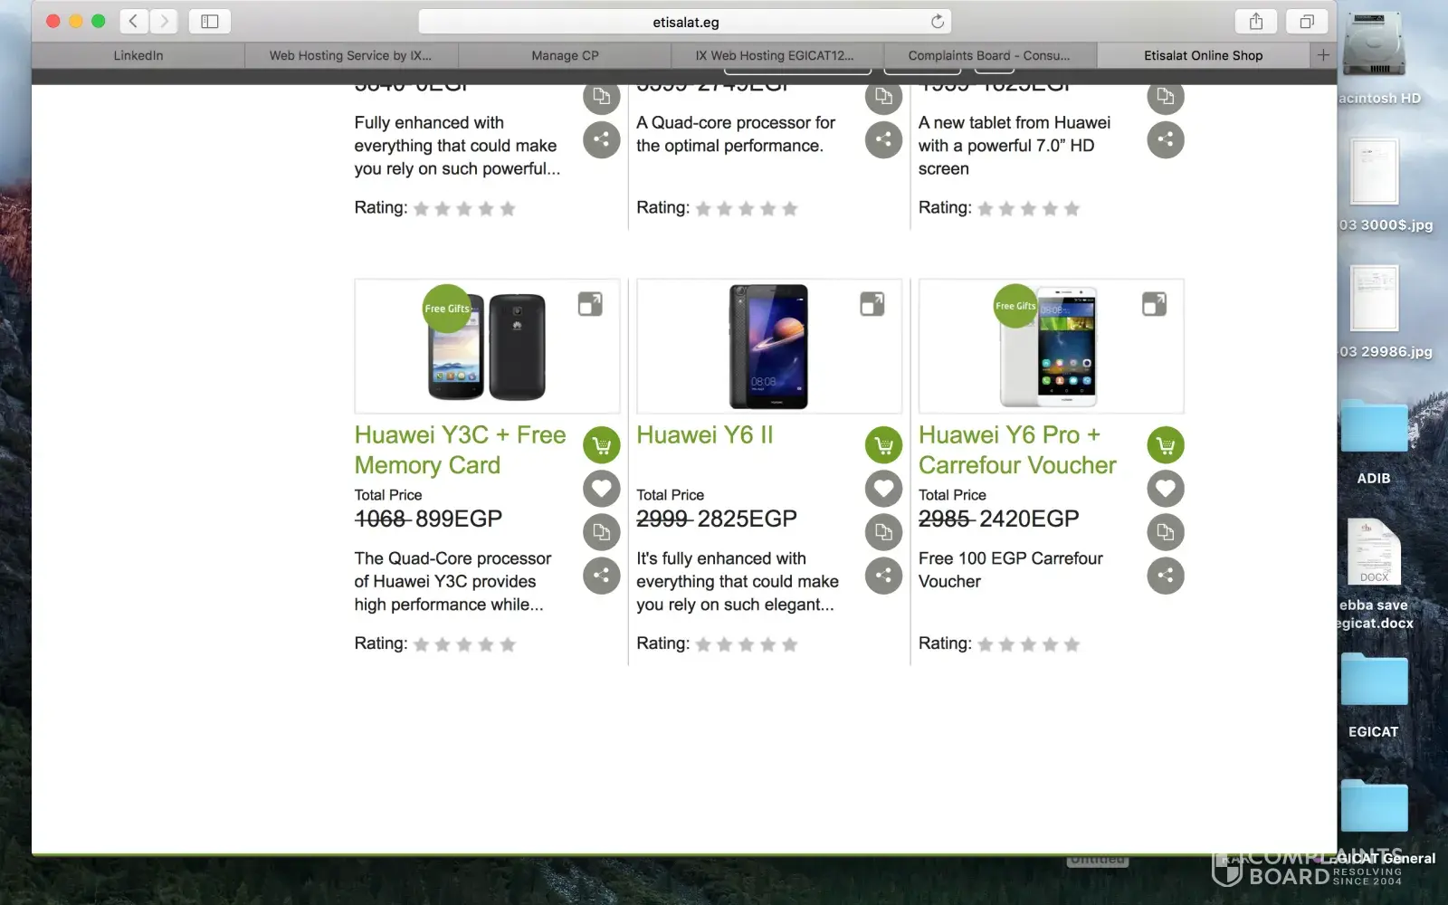The width and height of the screenshot is (1448, 905).
Task: Add Huawei Y3C to wishlist heart
Action: click(x=602, y=489)
